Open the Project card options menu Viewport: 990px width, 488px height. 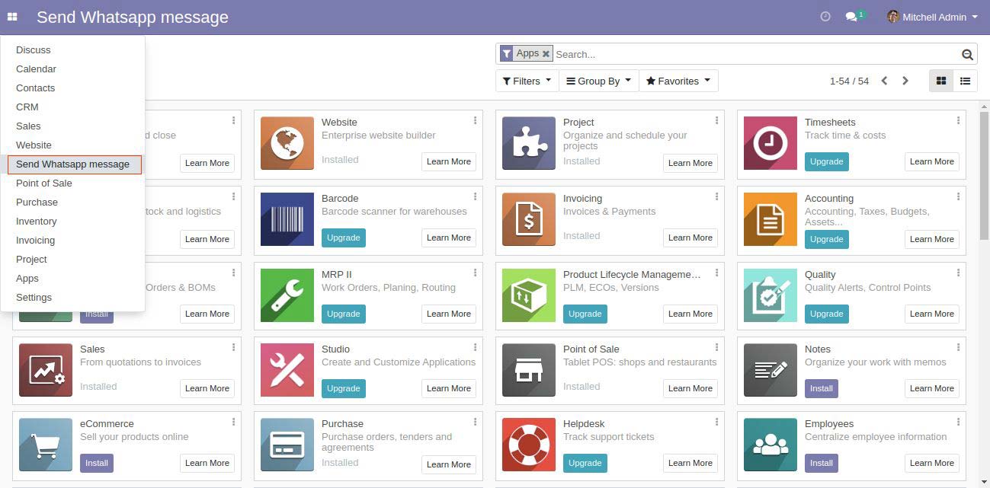[716, 120]
